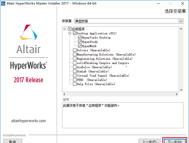The height and width of the screenshot is (143, 189).
Task: Click the 下一步(N) button
Action: point(175,141)
